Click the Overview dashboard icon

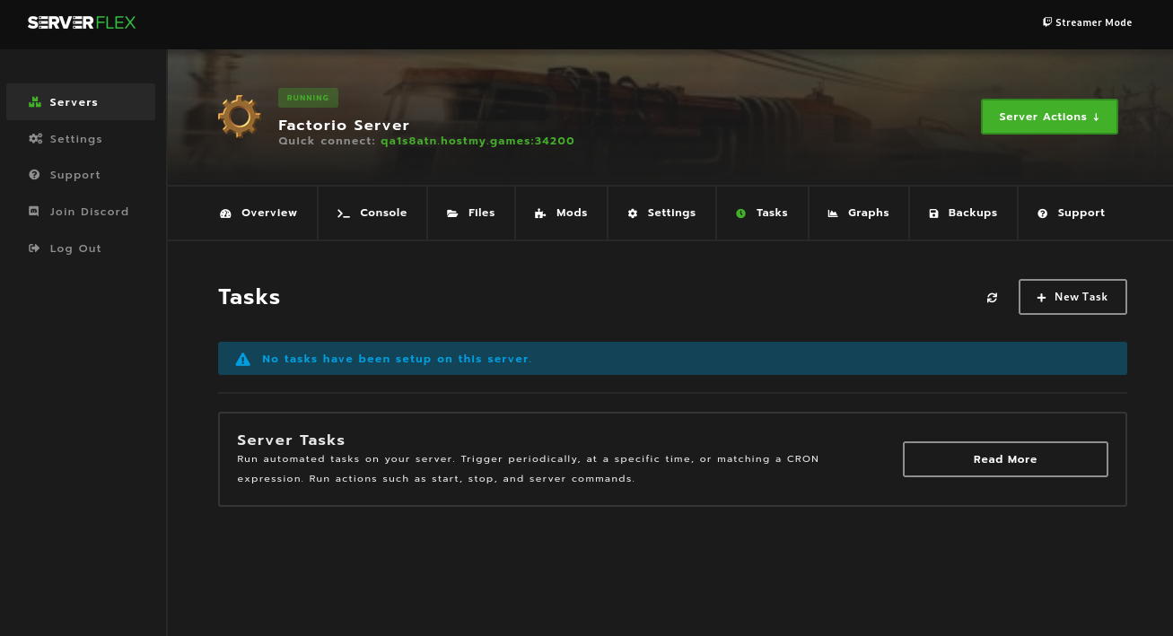(x=225, y=213)
